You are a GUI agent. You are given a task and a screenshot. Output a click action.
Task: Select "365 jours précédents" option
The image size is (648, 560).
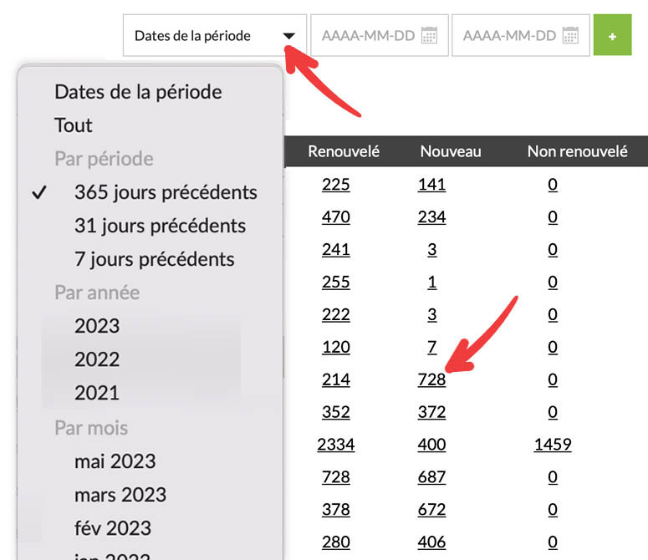coord(166,192)
